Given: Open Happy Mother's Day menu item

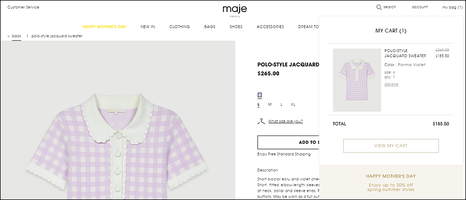Looking at the screenshot, I should [x=104, y=27].
